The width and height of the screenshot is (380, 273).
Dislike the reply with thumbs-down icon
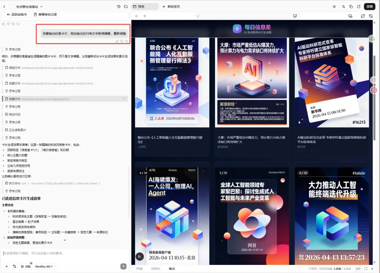pos(8,24)
